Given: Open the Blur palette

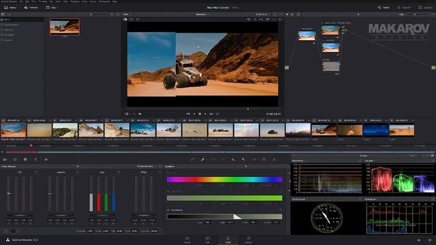Looking at the screenshot, I should (233, 159).
